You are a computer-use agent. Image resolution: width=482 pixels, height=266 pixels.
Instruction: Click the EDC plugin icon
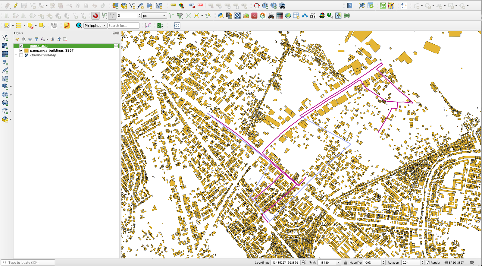(x=177, y=26)
